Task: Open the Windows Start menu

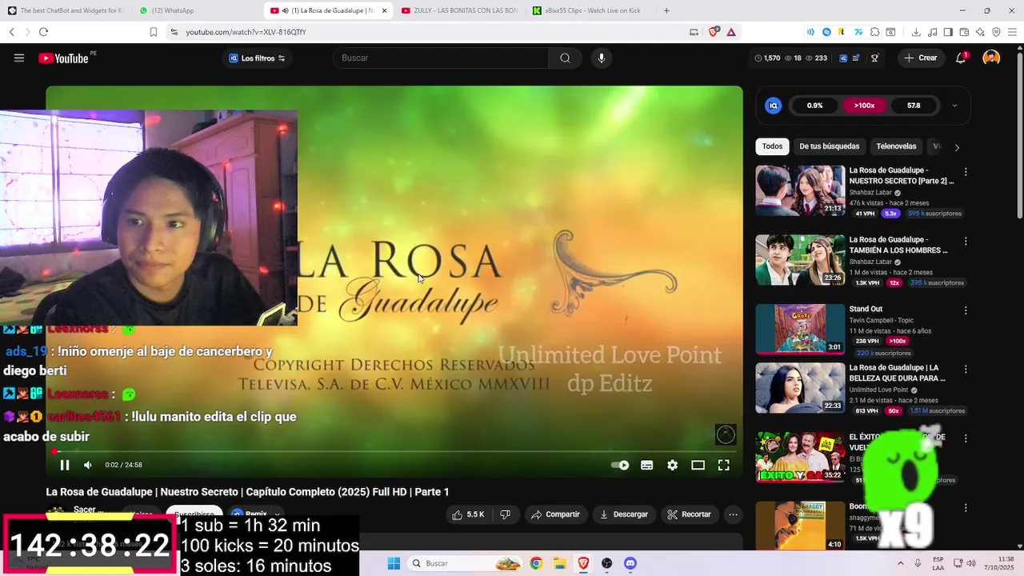Action: 394,563
